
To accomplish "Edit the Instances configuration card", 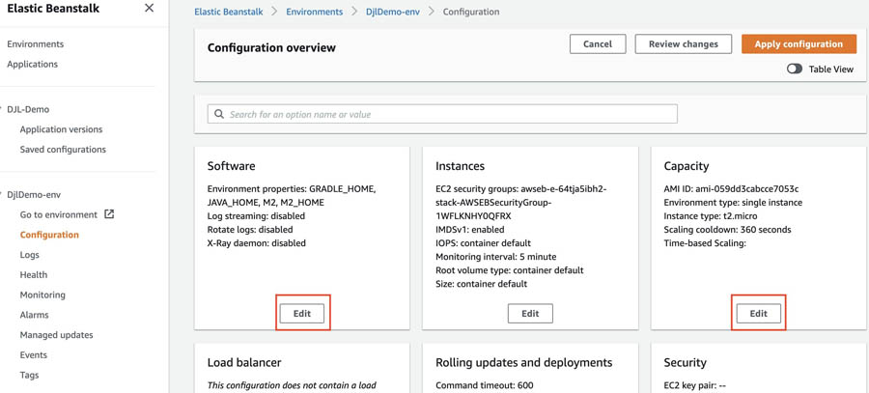I will pyautogui.click(x=530, y=313).
